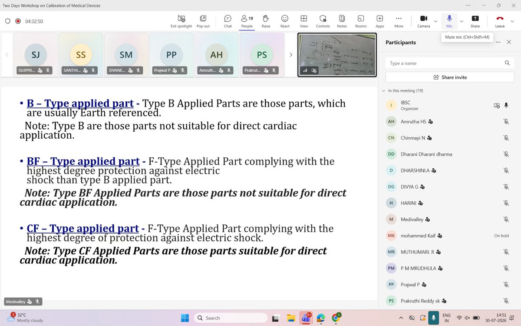
Task: Open the Apps menu
Action: [380, 21]
